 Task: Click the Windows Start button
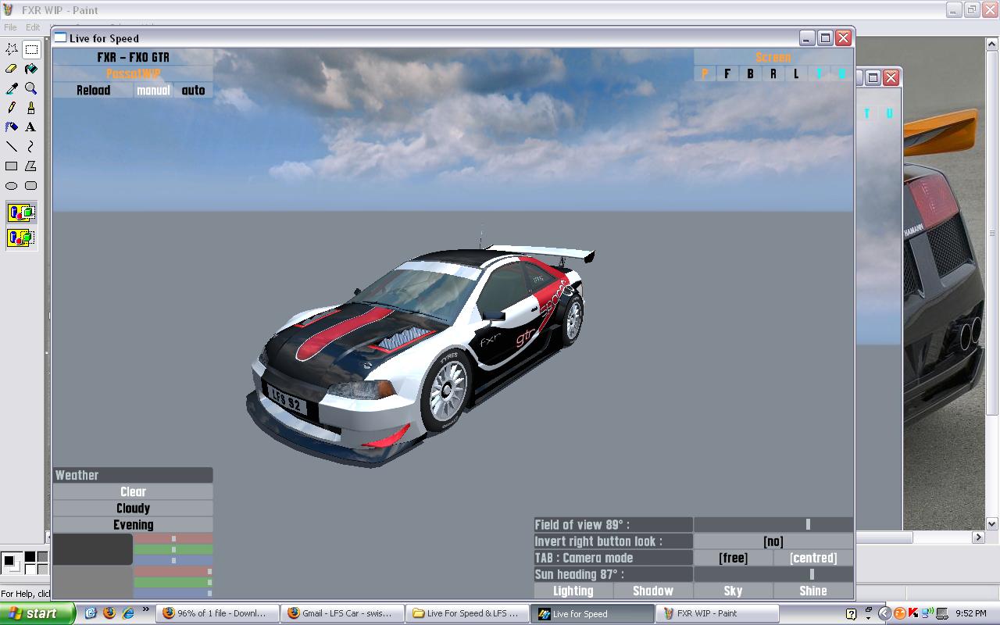[x=37, y=613]
